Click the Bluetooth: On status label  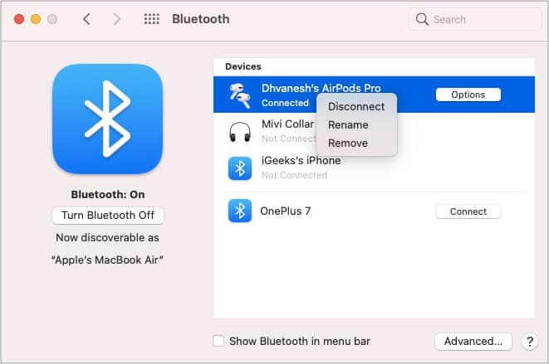(x=108, y=194)
